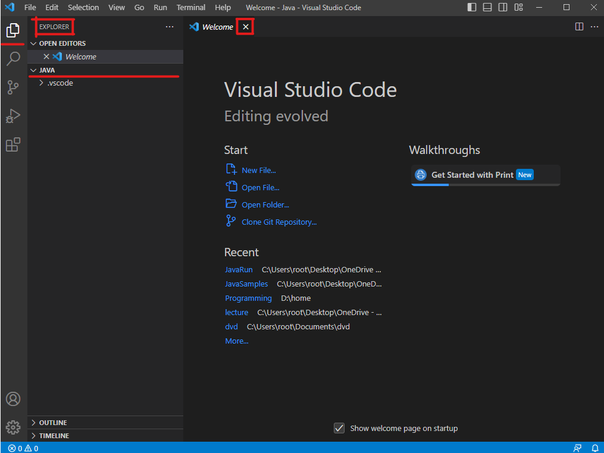Click the Get Started walkthrough progress bar

pyautogui.click(x=485, y=184)
